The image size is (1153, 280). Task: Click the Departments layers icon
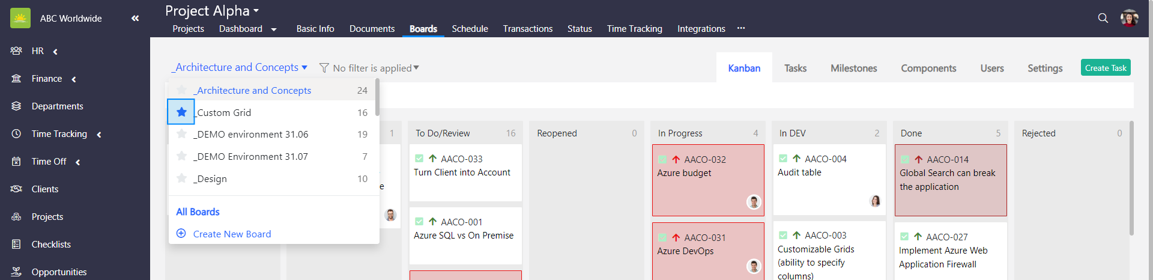coord(16,106)
